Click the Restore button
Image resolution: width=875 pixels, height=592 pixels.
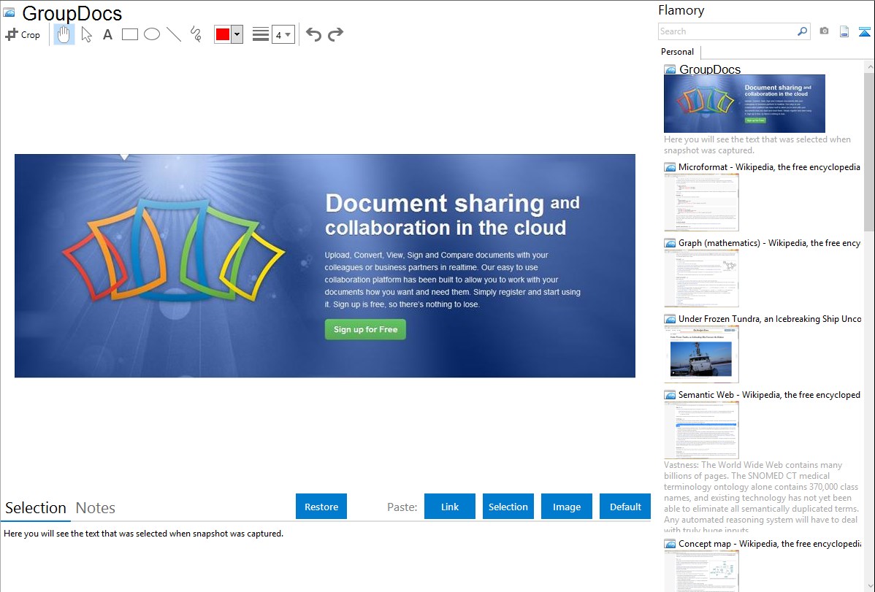point(321,507)
